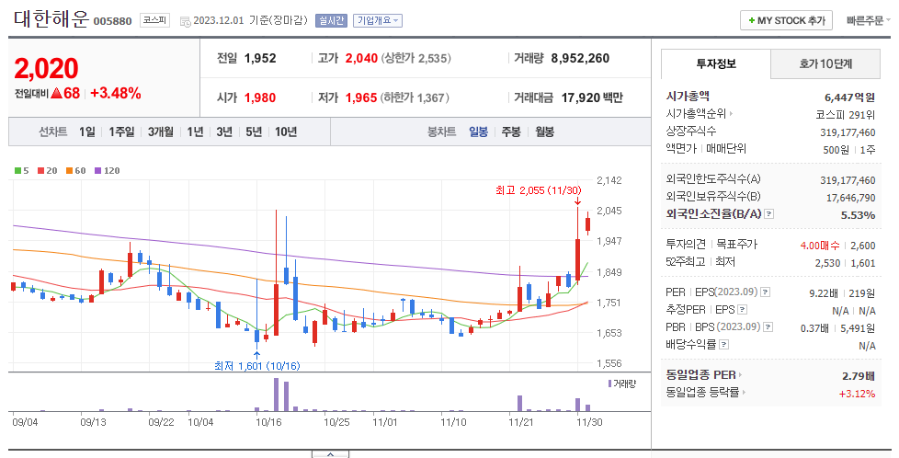Click the red 20-day moving average swatch

point(40,170)
